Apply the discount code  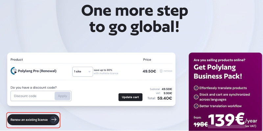point(62,96)
